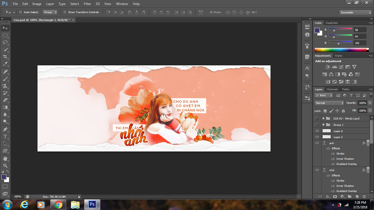Switch to the Channels tab
The width and height of the screenshot is (374, 210).
tap(332, 89)
